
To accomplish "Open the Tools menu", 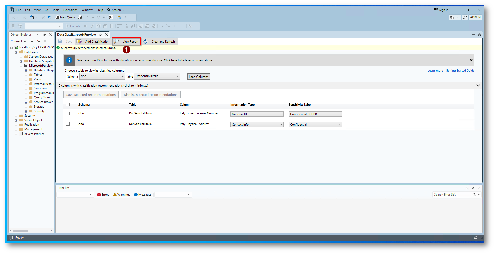I will (56, 10).
